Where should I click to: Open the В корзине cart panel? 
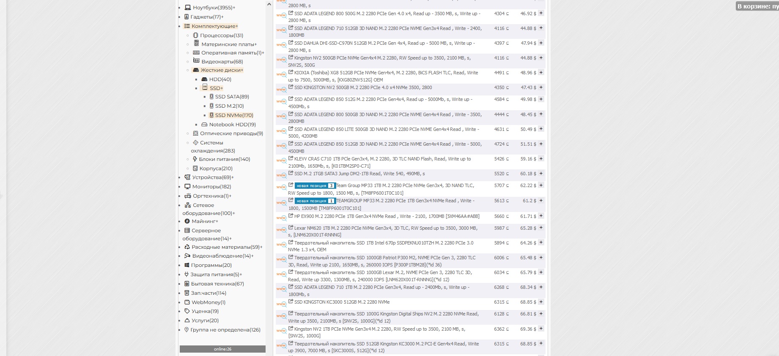757,6
